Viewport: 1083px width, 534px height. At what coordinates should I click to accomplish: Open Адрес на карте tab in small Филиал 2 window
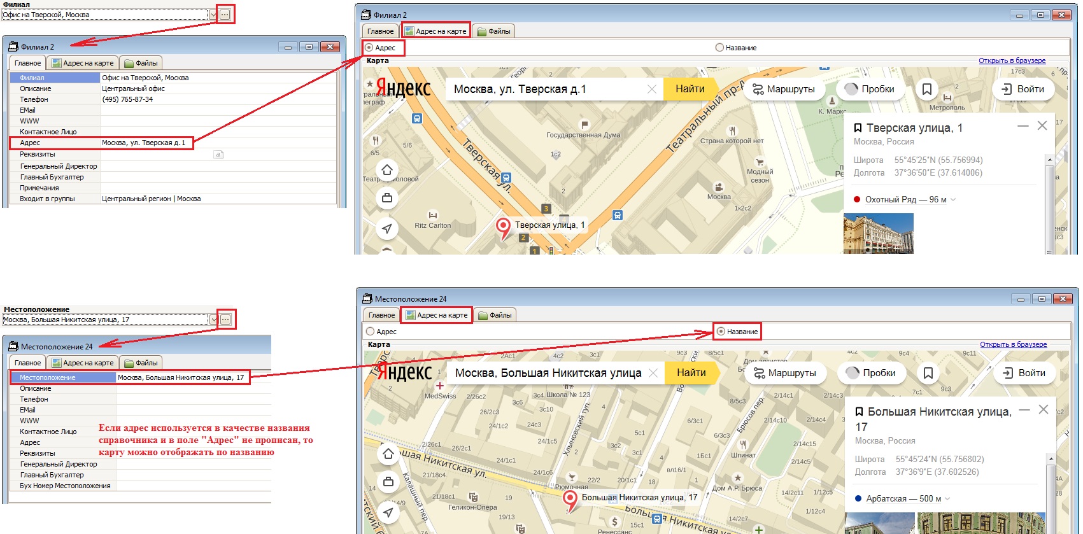coord(83,63)
